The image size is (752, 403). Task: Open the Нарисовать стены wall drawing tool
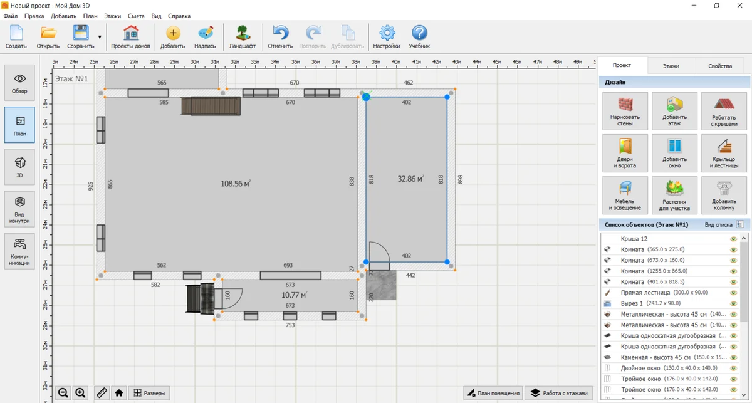coord(625,111)
